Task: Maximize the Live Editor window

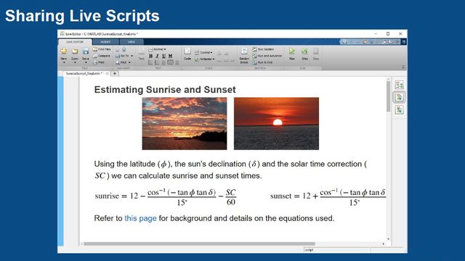Action: pos(388,34)
